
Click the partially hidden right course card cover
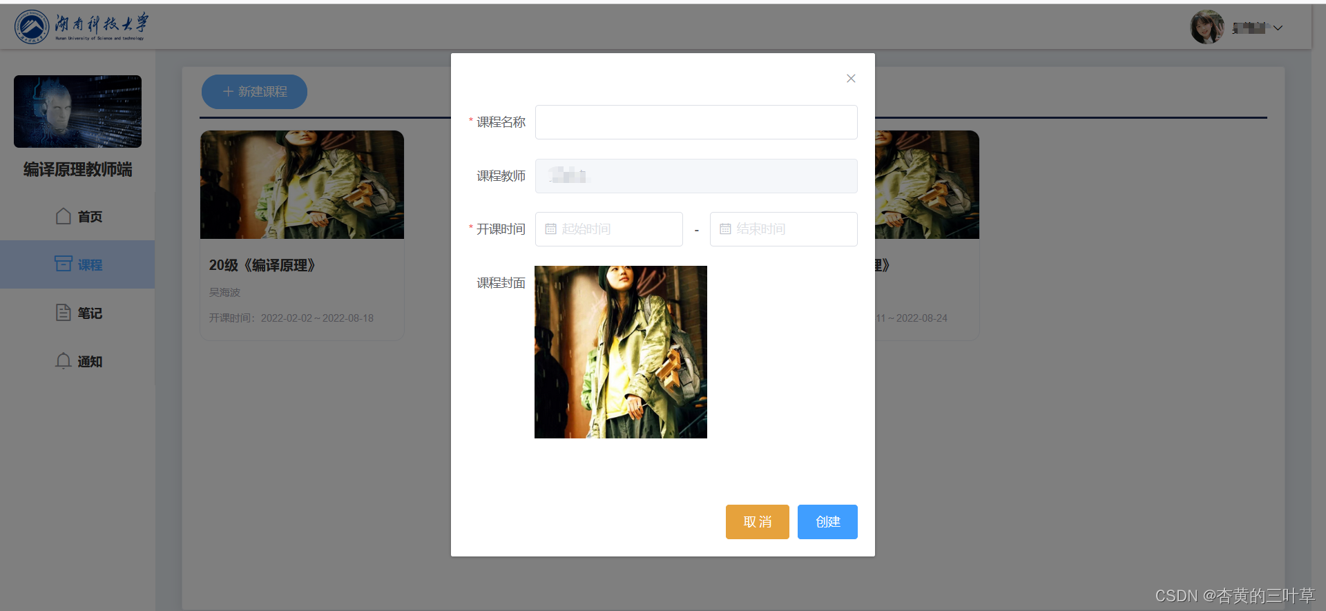click(927, 185)
